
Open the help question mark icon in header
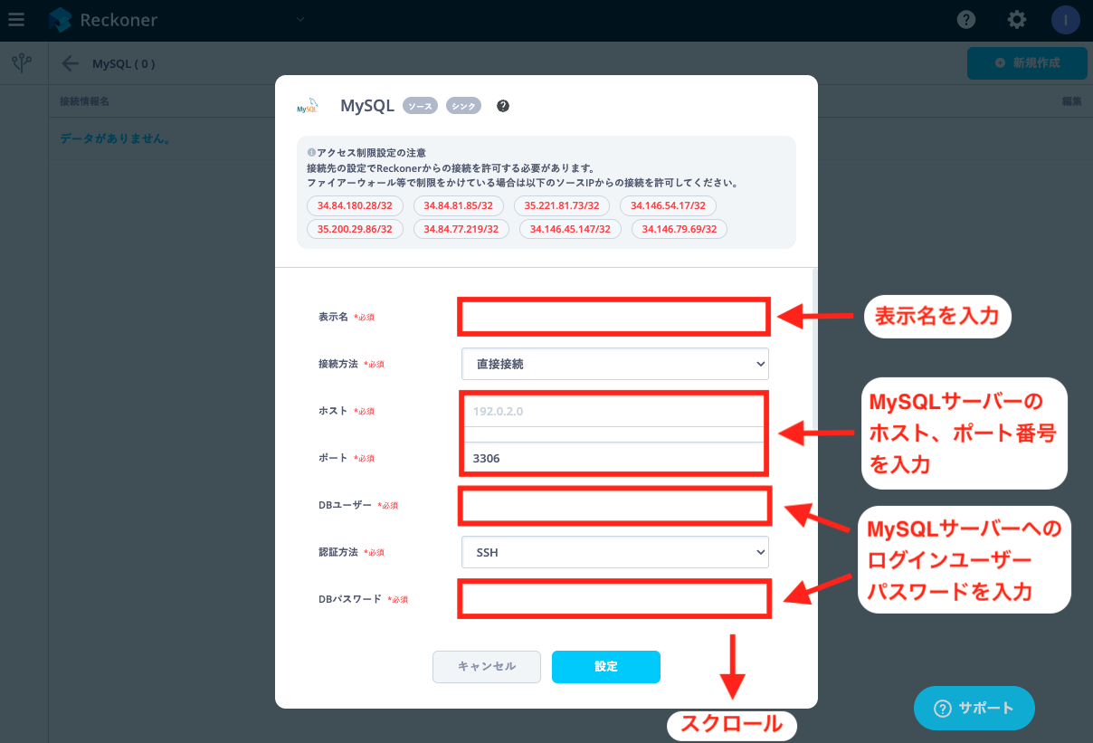click(966, 20)
